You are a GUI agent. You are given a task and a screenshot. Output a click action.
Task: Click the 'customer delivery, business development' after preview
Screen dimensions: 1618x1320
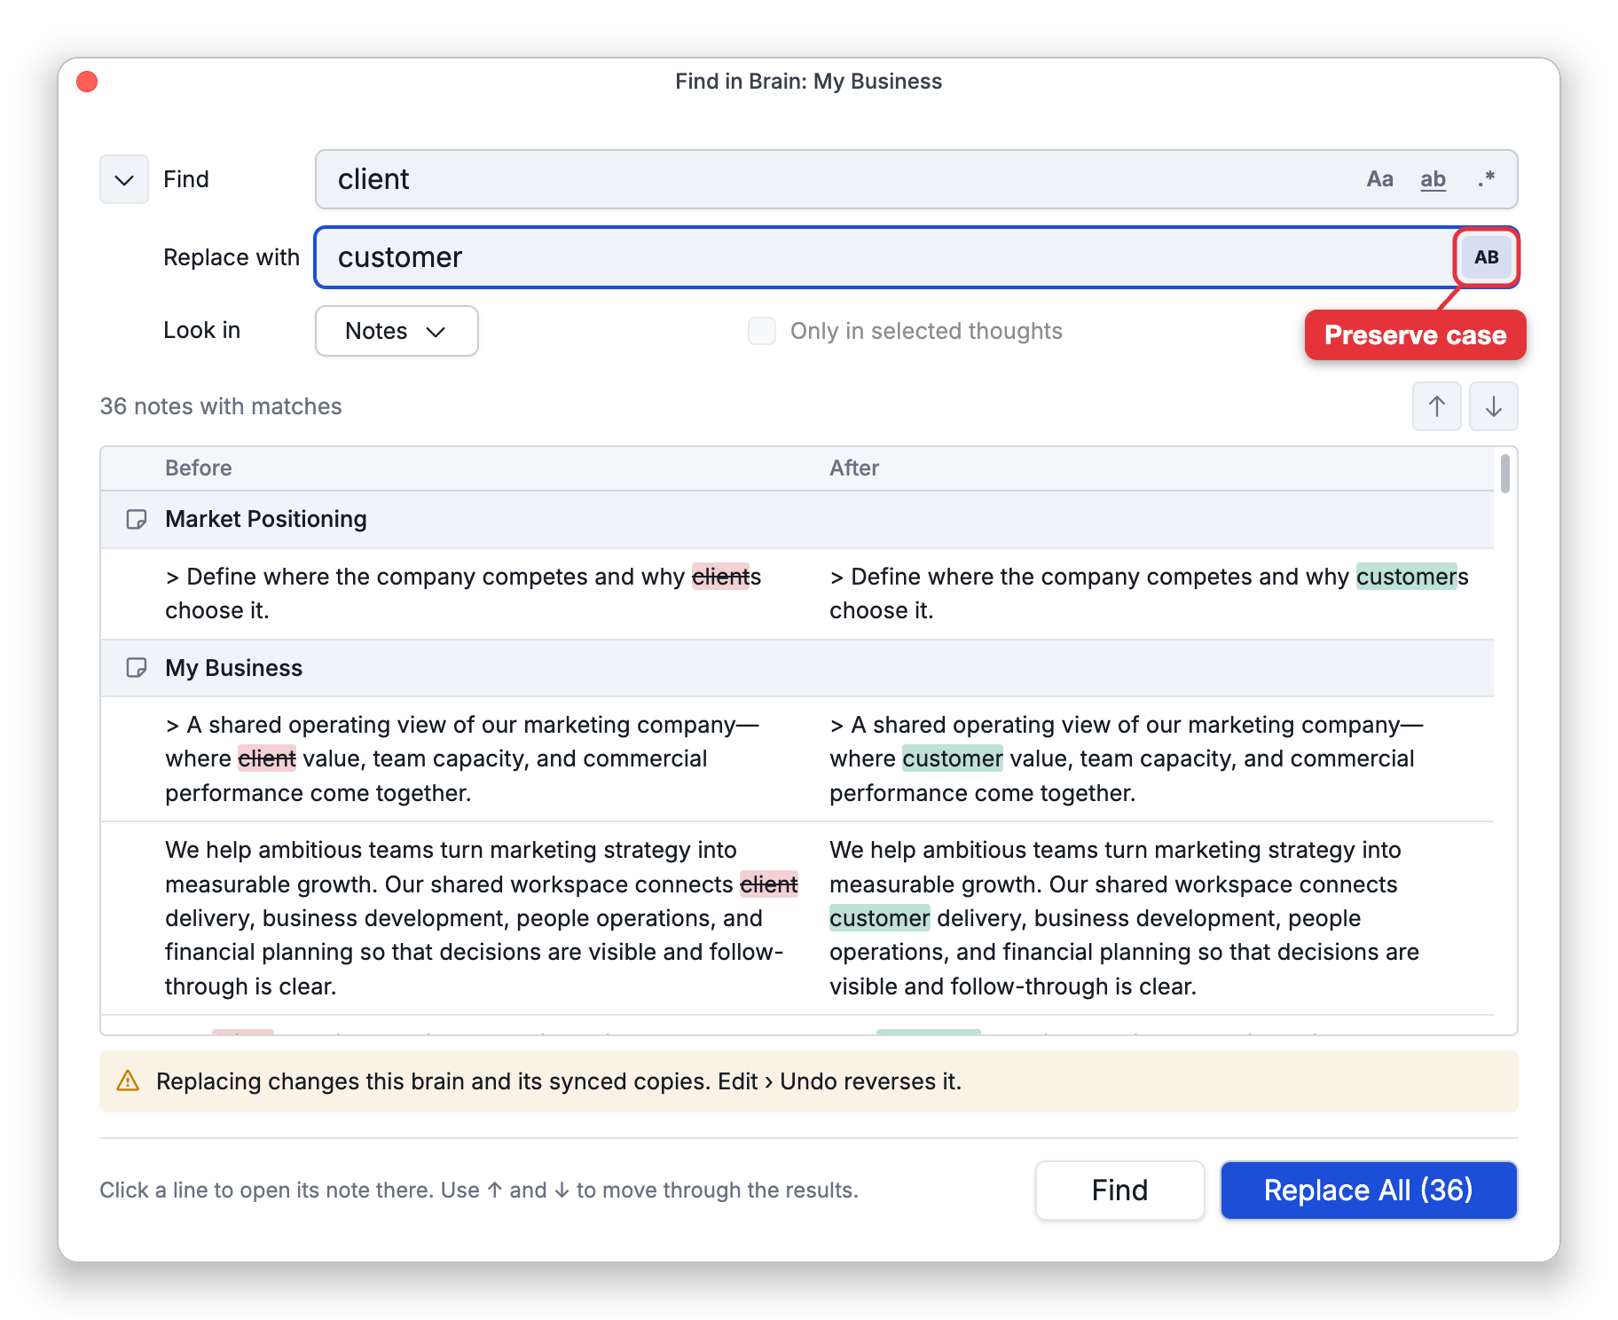click(x=1124, y=918)
